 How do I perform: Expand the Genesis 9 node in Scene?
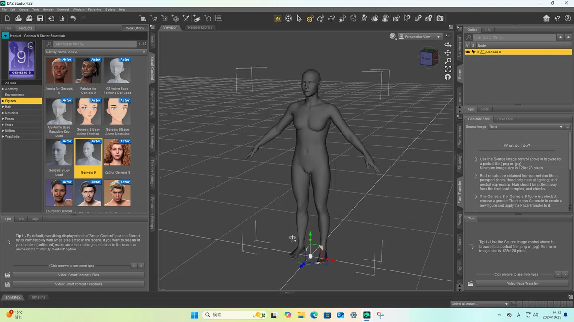coord(478,52)
